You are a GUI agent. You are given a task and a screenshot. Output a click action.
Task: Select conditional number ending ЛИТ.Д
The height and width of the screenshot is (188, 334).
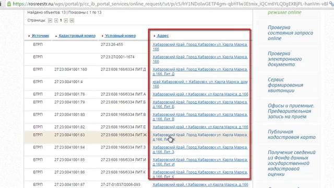[123, 69]
